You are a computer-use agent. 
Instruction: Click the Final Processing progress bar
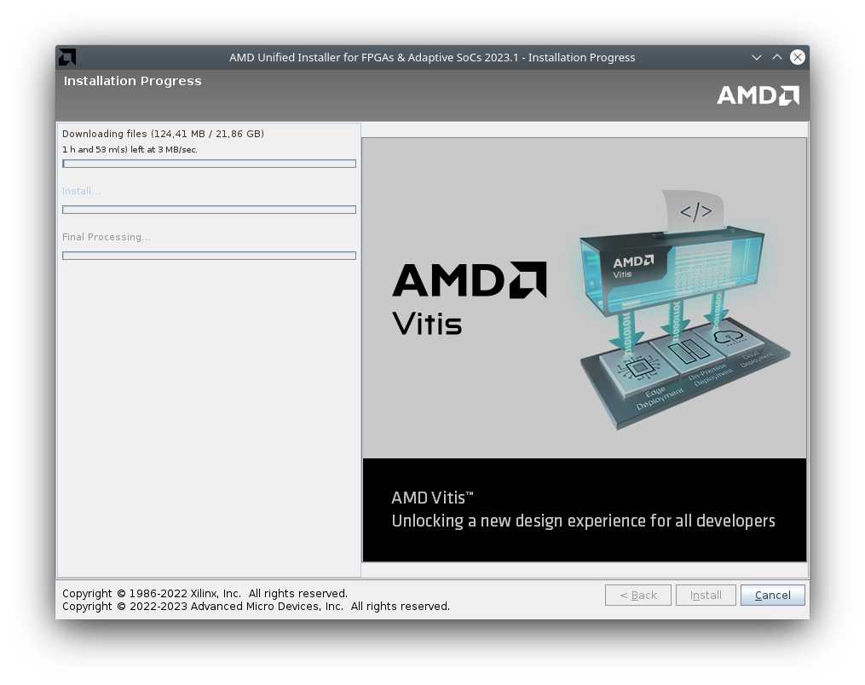[x=209, y=255]
